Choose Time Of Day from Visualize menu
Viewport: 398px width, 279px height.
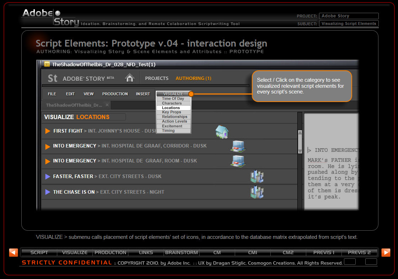coord(173,99)
